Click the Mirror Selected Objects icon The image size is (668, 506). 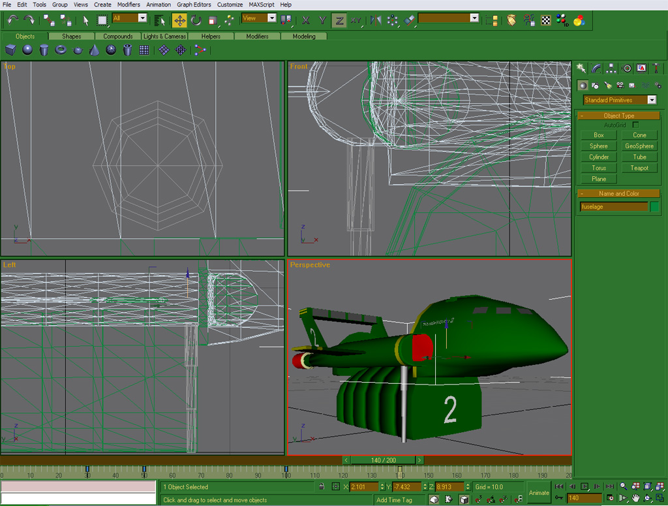pyautogui.click(x=375, y=20)
